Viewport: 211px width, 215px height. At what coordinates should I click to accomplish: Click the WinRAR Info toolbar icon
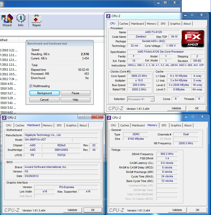pyautogui.click(x=21, y=20)
